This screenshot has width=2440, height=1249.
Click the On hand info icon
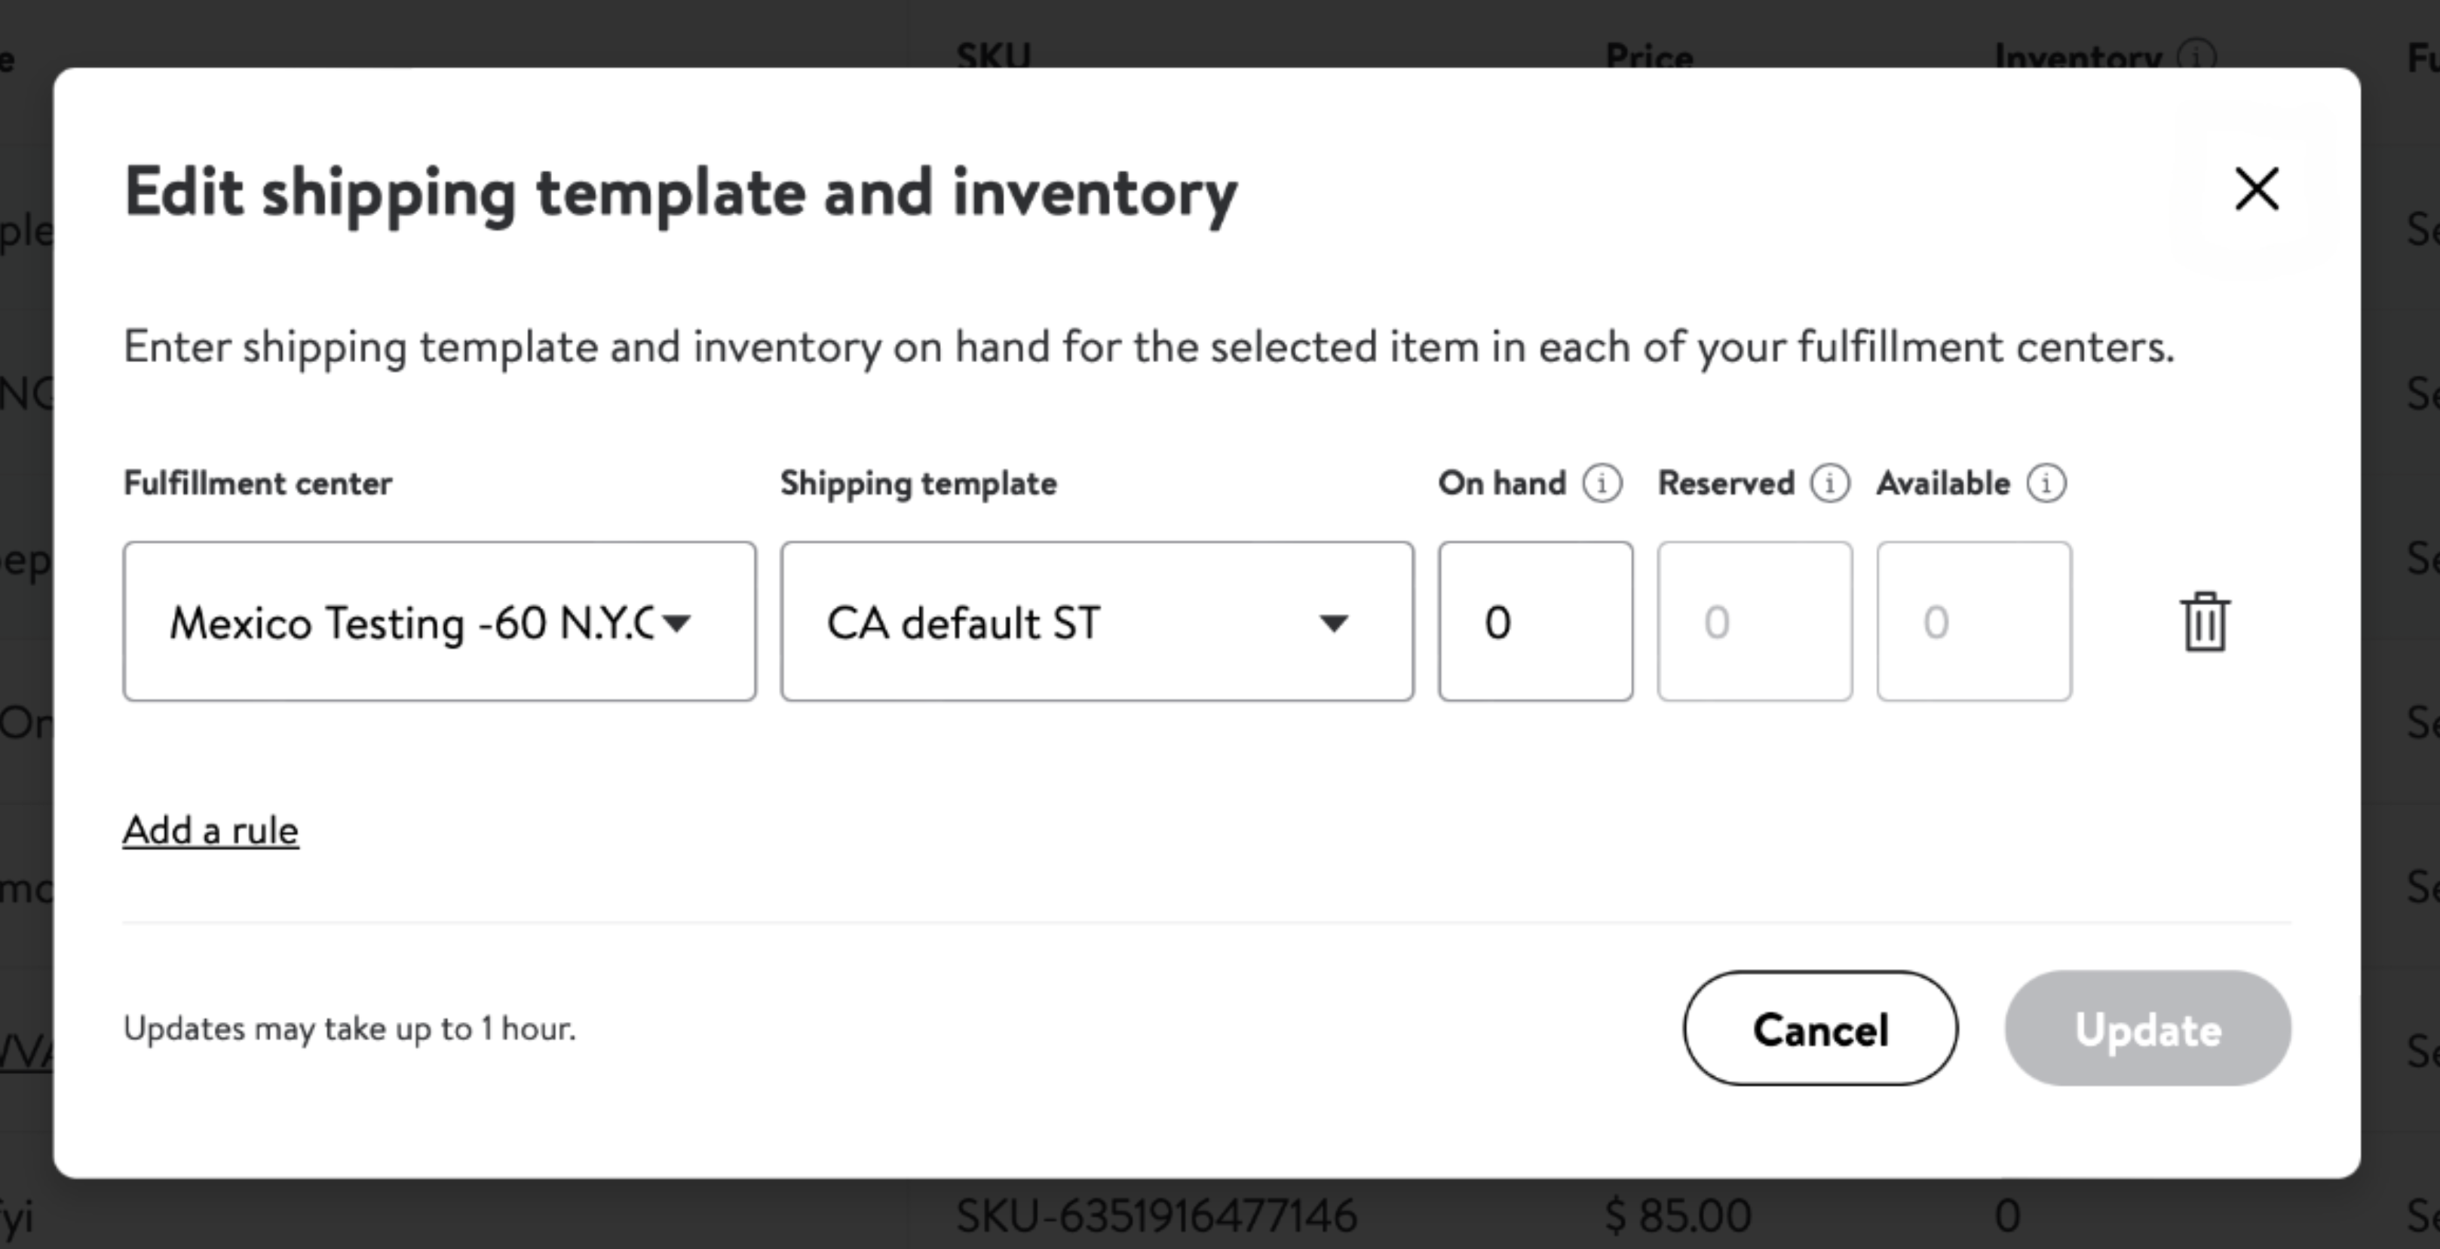point(1602,483)
